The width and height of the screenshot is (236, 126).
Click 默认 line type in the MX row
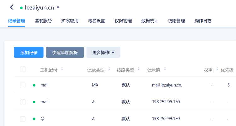[126, 85]
